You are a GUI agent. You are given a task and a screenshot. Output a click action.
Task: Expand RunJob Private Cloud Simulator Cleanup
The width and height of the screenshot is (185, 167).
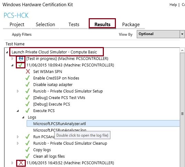pyautogui.click(x=18, y=143)
